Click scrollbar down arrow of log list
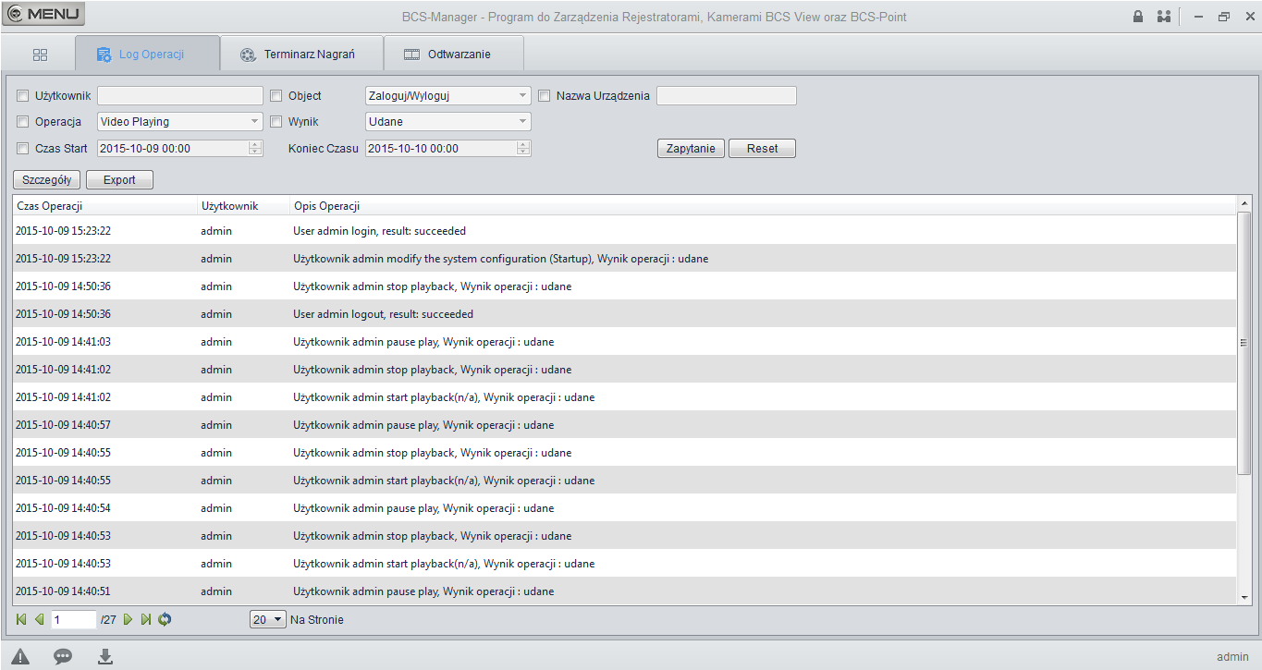The width and height of the screenshot is (1262, 670). point(1244,598)
